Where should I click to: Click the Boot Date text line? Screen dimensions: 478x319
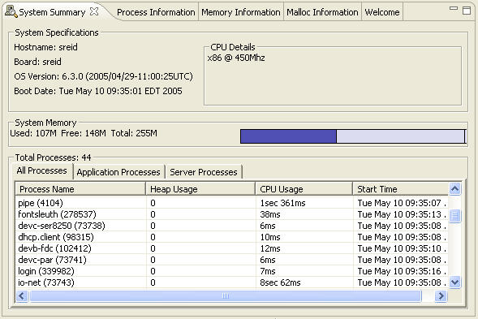(x=98, y=91)
